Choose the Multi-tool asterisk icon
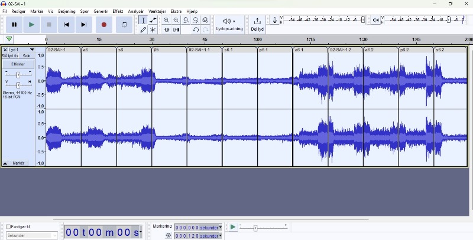 point(153,29)
